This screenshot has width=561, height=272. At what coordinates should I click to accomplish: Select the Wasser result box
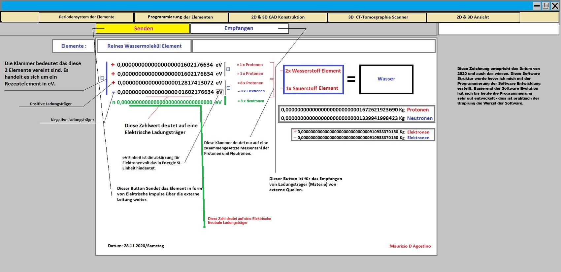pyautogui.click(x=386, y=79)
